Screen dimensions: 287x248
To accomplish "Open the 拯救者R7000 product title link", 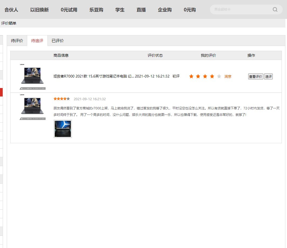I will [94, 76].
